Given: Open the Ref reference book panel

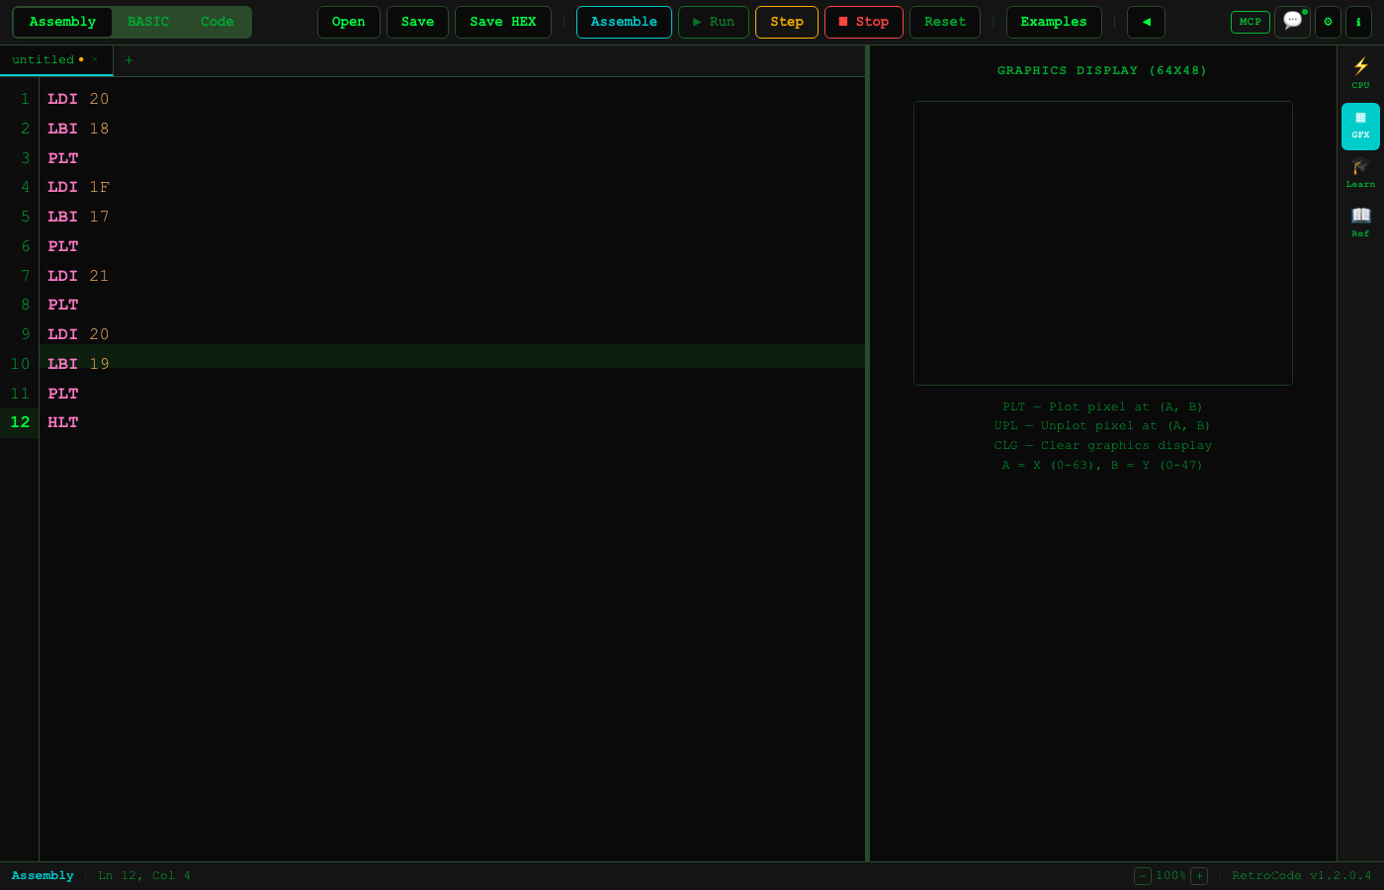Looking at the screenshot, I should [x=1360, y=222].
